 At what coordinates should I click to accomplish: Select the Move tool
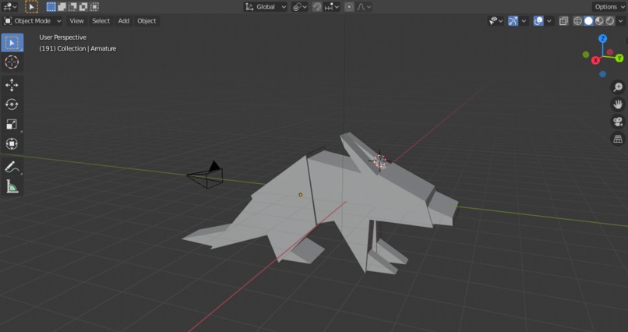pyautogui.click(x=12, y=85)
